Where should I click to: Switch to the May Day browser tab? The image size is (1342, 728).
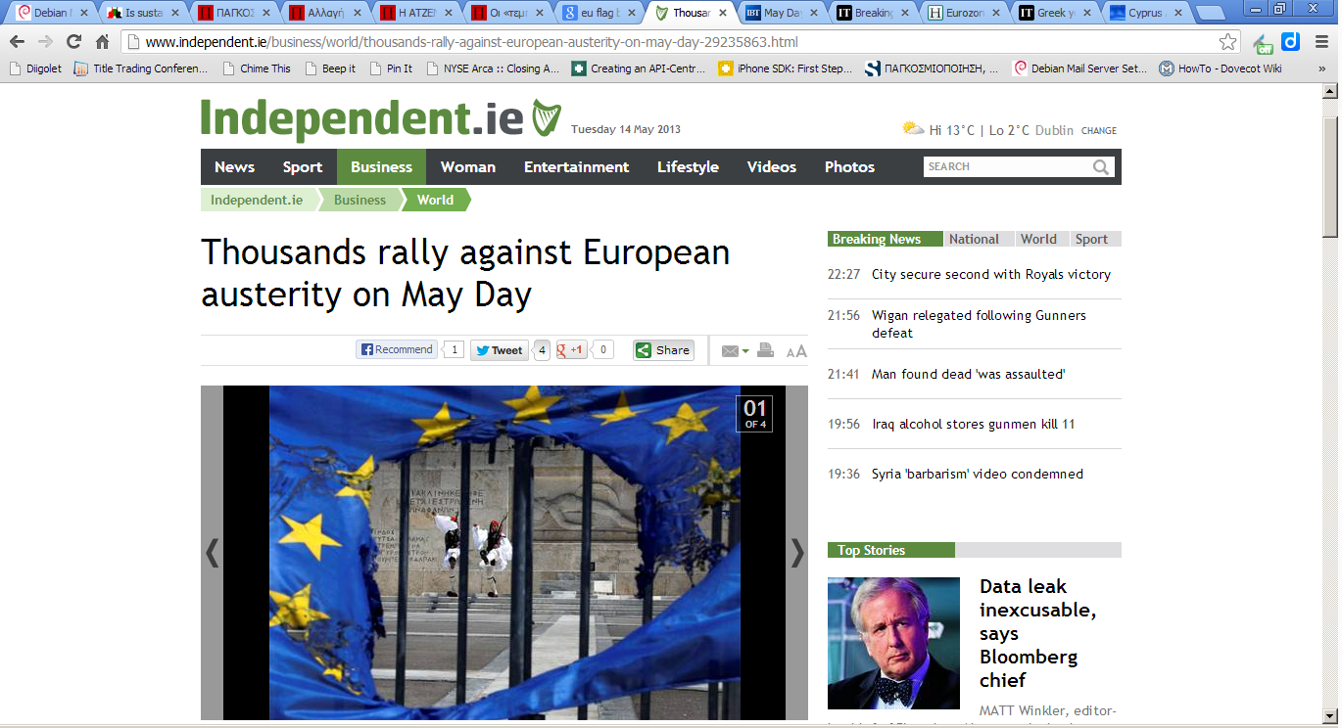point(781,14)
